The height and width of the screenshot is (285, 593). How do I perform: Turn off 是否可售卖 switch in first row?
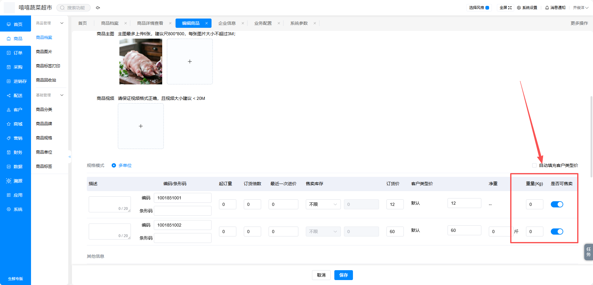557,204
